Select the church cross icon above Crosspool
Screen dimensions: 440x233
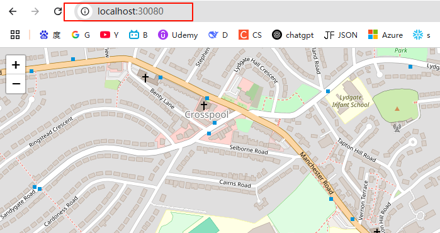tap(204, 105)
